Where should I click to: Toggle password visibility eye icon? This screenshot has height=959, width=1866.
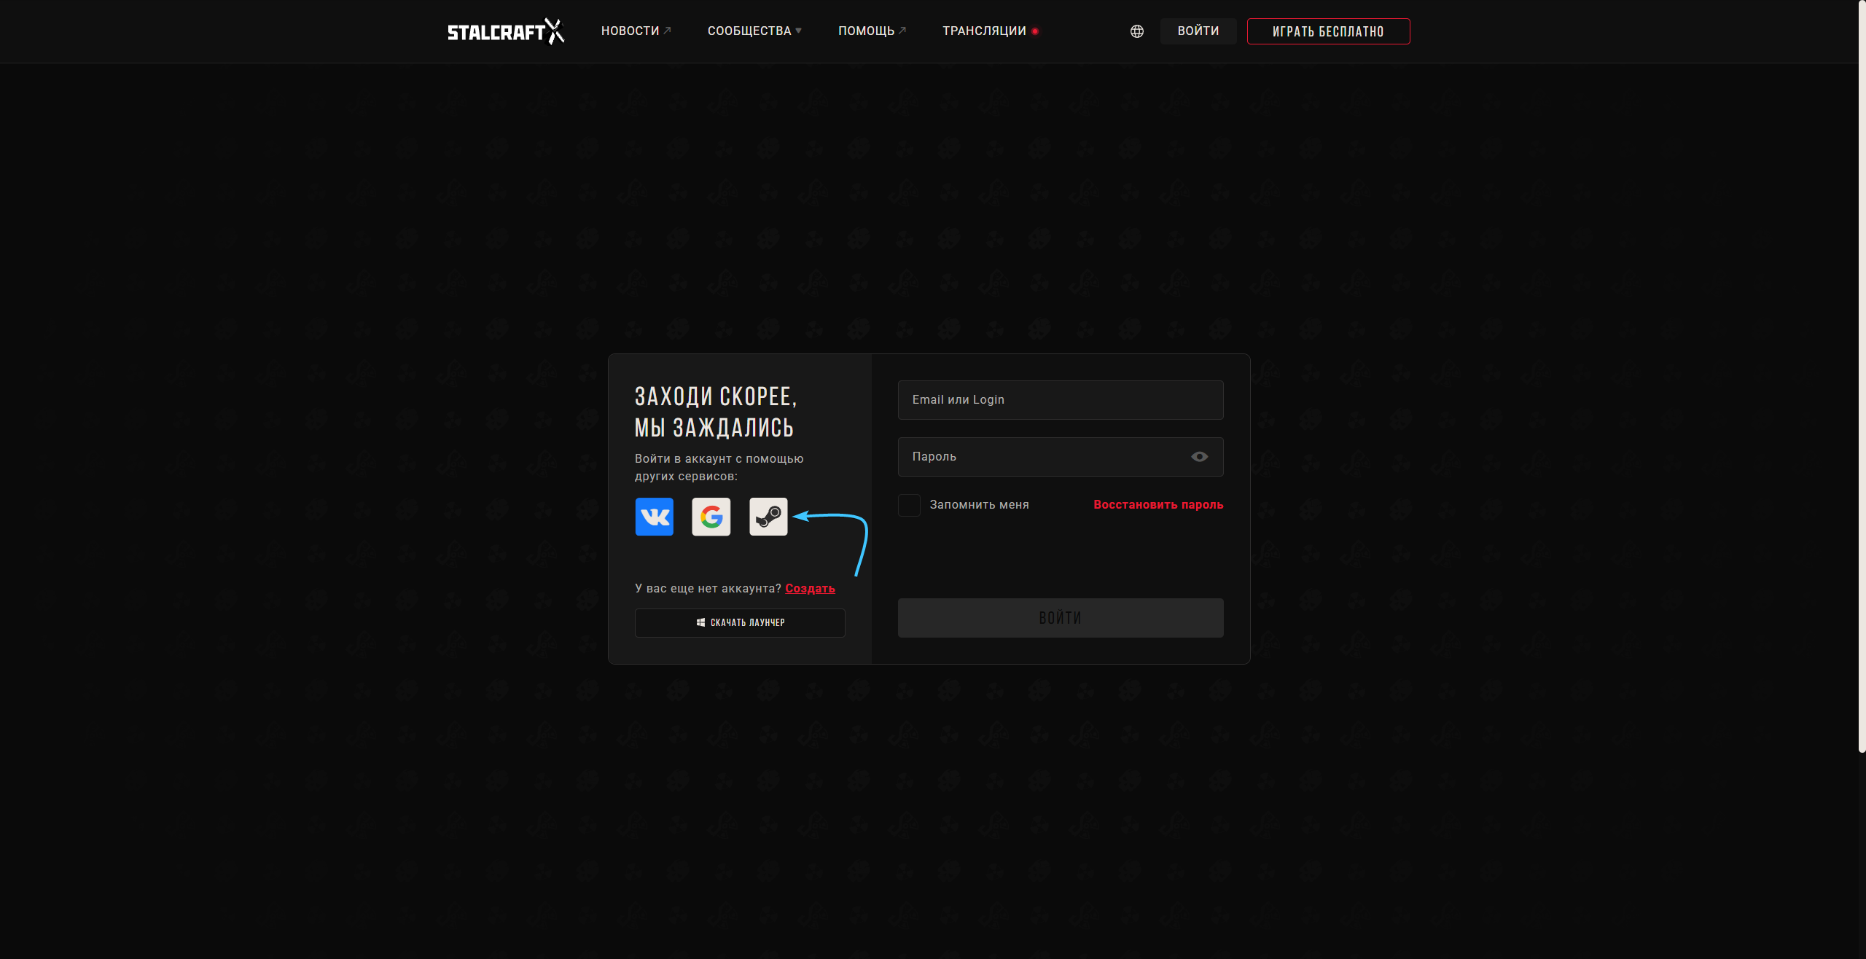tap(1199, 457)
